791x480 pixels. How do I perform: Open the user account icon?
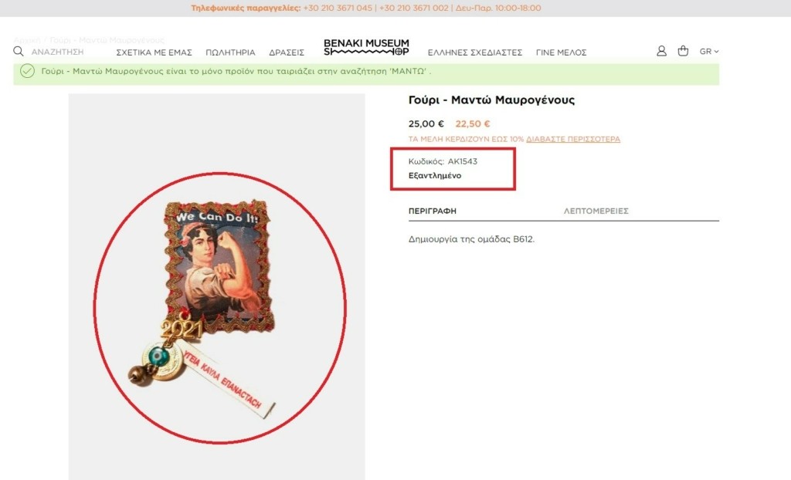tap(661, 51)
